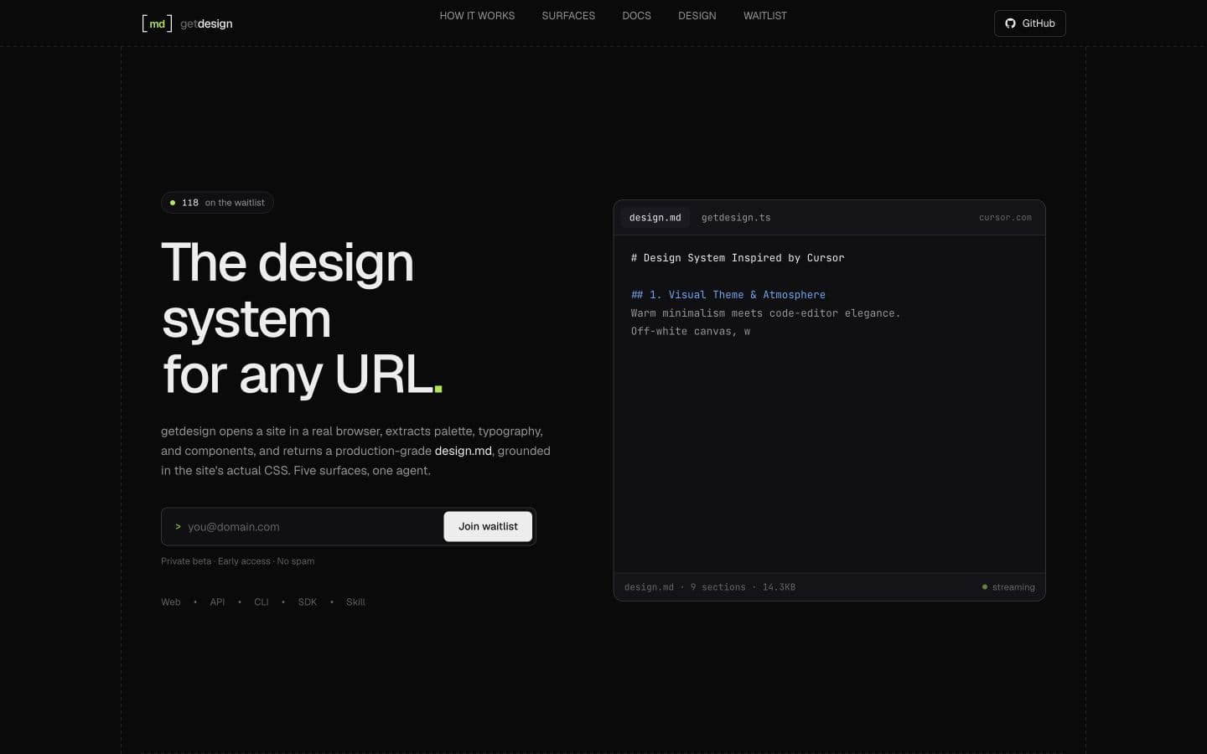Click 'Warm minimalism meets code-editor elegance.' line

765,313
